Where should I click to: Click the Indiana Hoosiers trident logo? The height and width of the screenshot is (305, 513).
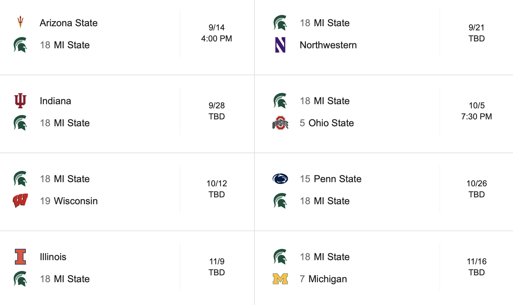[x=20, y=101]
